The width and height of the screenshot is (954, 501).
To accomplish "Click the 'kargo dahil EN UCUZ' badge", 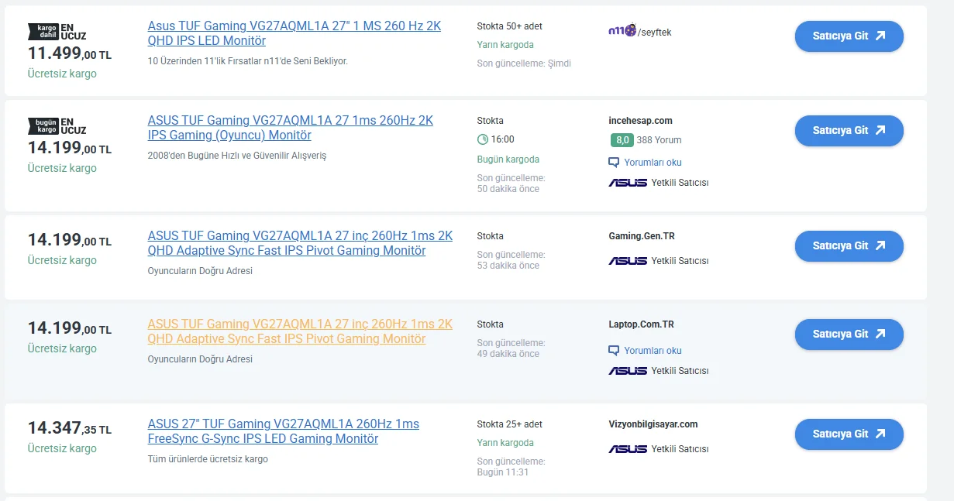I will tap(57, 32).
